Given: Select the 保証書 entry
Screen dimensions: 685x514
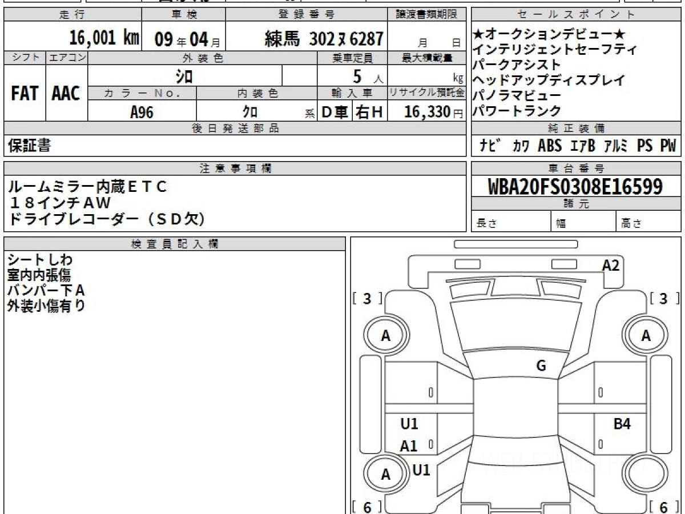Looking at the screenshot, I should point(29,146).
